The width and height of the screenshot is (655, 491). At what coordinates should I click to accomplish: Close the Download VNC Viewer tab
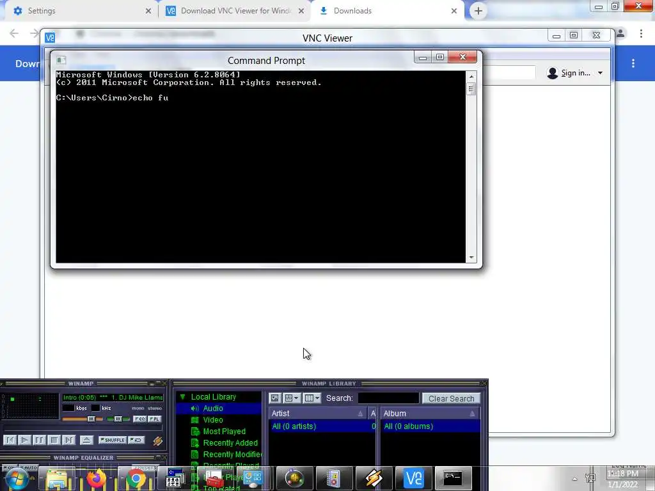coord(301,11)
